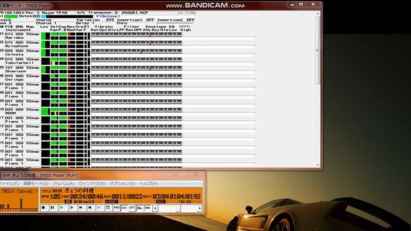Toggle the DOC toolbar button
This screenshot has height=231, width=411.
(124, 208)
